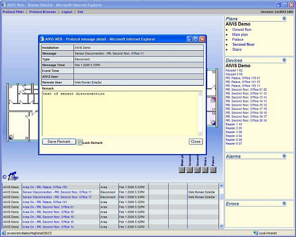This screenshot has height=237, width=296.
Task: Click the Stairs square button
Action: [x=205, y=170]
